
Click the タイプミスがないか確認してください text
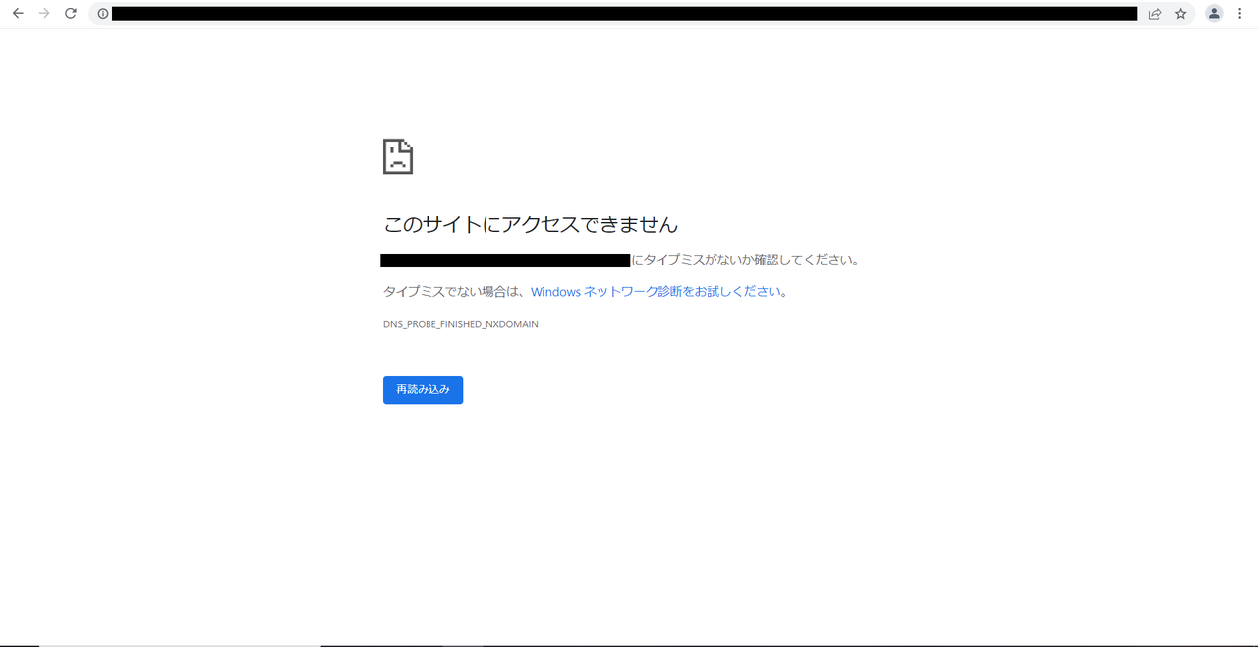pyautogui.click(x=746, y=261)
